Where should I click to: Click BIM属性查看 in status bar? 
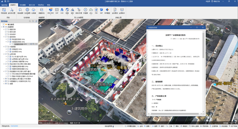click(x=130, y=126)
